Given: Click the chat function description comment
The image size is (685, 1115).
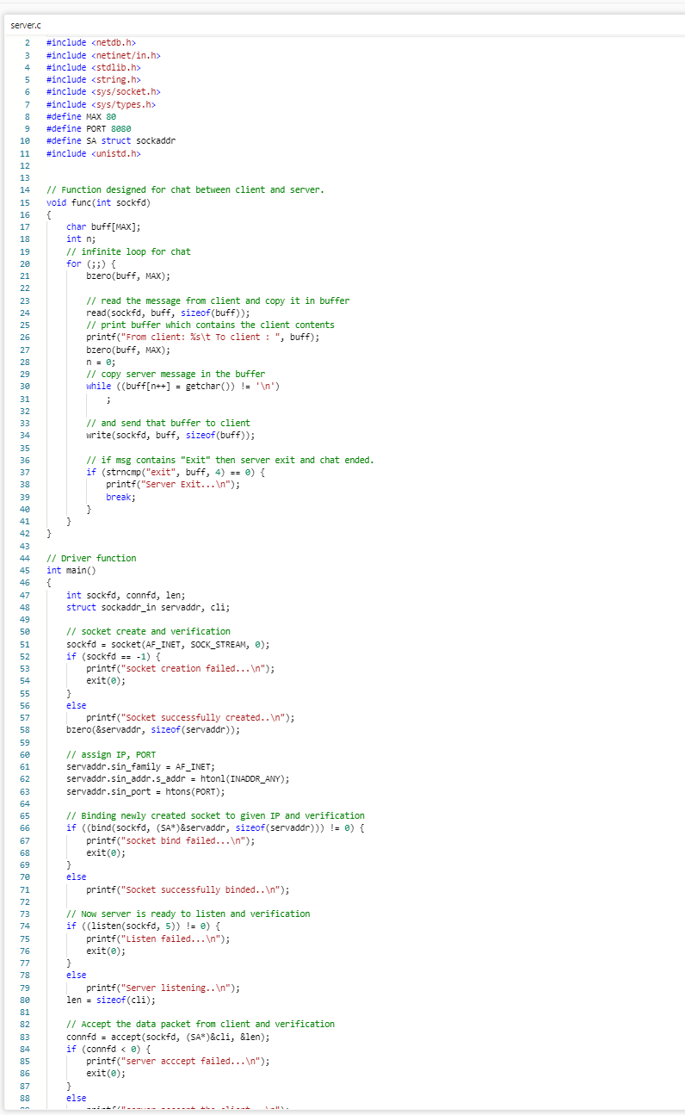Looking at the screenshot, I should (x=185, y=189).
